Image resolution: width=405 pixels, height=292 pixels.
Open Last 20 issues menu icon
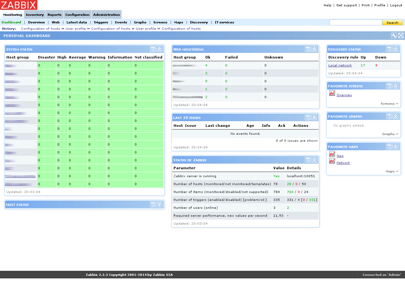click(x=308, y=117)
